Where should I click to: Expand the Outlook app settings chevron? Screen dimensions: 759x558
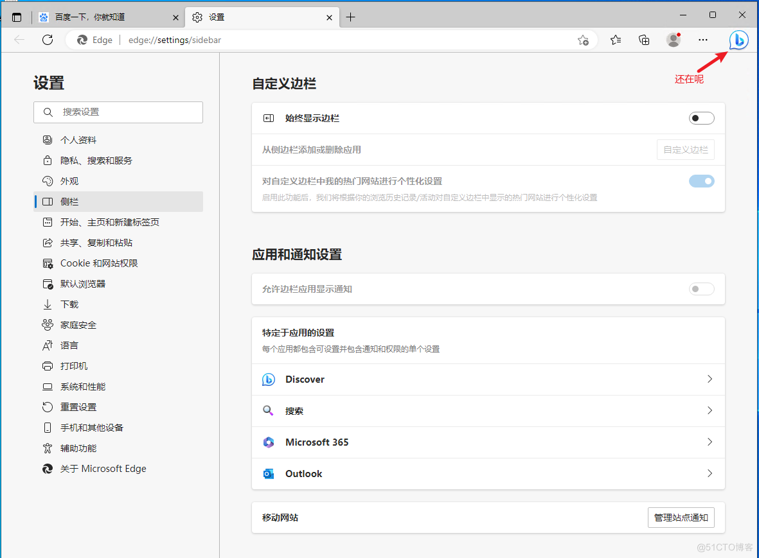coord(710,474)
